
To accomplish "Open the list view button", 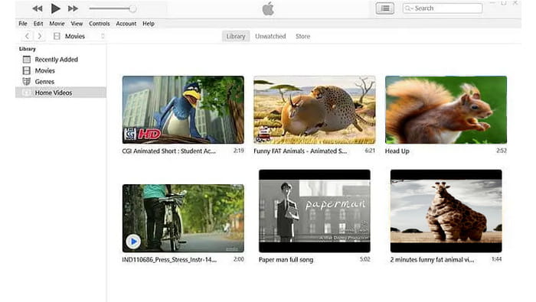I will pyautogui.click(x=385, y=8).
